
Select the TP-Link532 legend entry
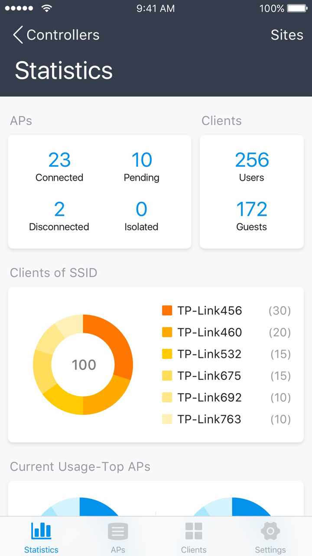pos(226,354)
